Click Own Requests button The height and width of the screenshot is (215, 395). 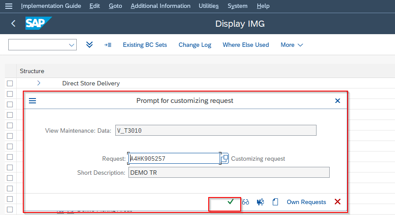coord(306,202)
